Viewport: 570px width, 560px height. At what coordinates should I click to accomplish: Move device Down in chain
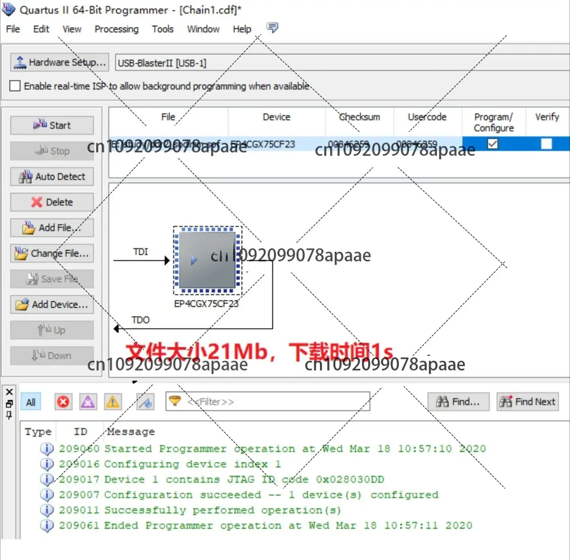[52, 355]
